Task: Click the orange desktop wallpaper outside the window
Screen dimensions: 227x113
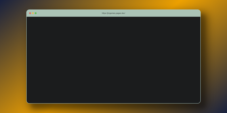Action: pos(213,56)
